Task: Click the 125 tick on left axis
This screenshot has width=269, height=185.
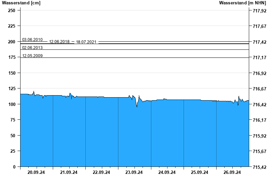Action: [x=12, y=88]
